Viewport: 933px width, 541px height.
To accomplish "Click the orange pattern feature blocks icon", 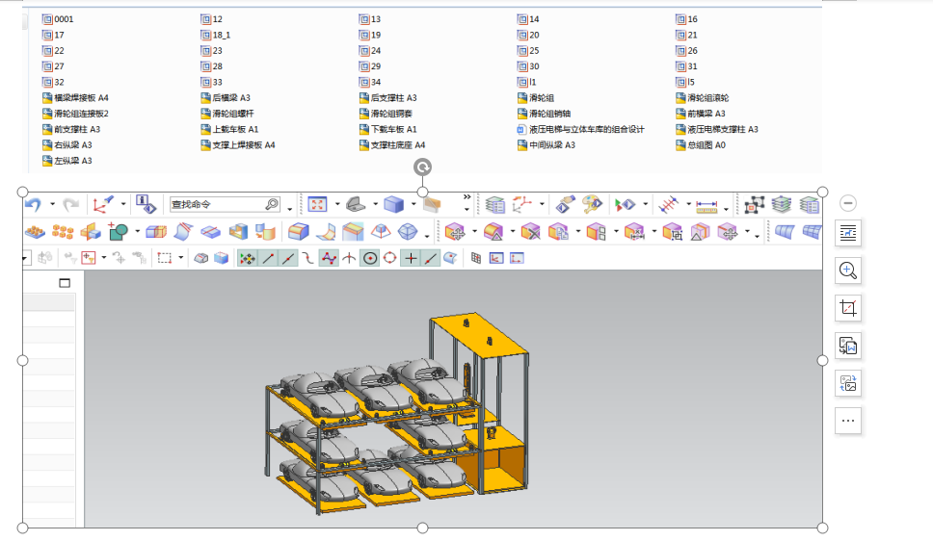I will coord(35,232).
